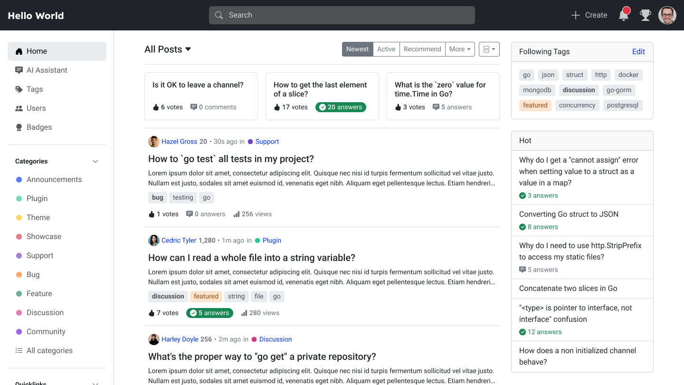The height and width of the screenshot is (385, 684).
Task: Click the blue dot beside Announcements
Action: click(19, 179)
